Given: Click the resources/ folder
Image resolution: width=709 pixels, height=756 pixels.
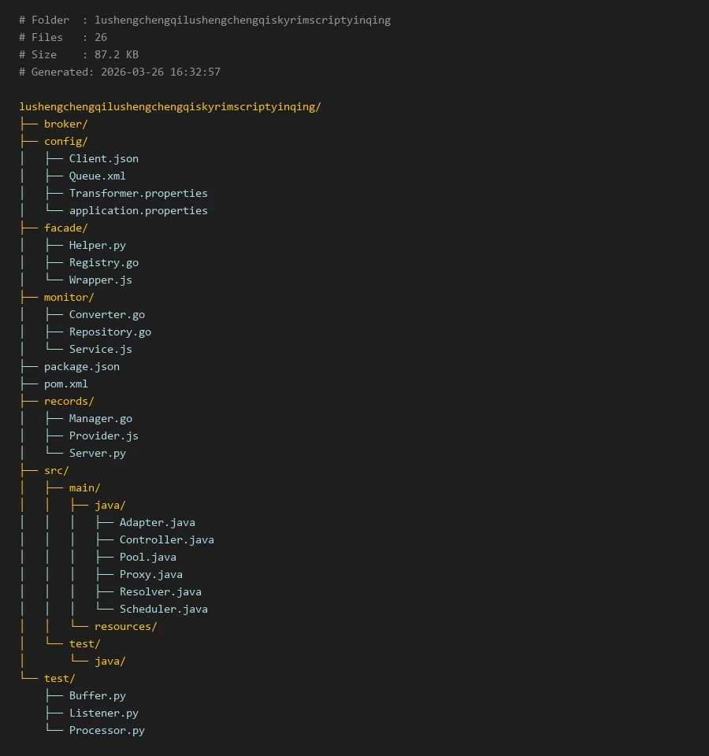Looking at the screenshot, I should click(x=125, y=626).
